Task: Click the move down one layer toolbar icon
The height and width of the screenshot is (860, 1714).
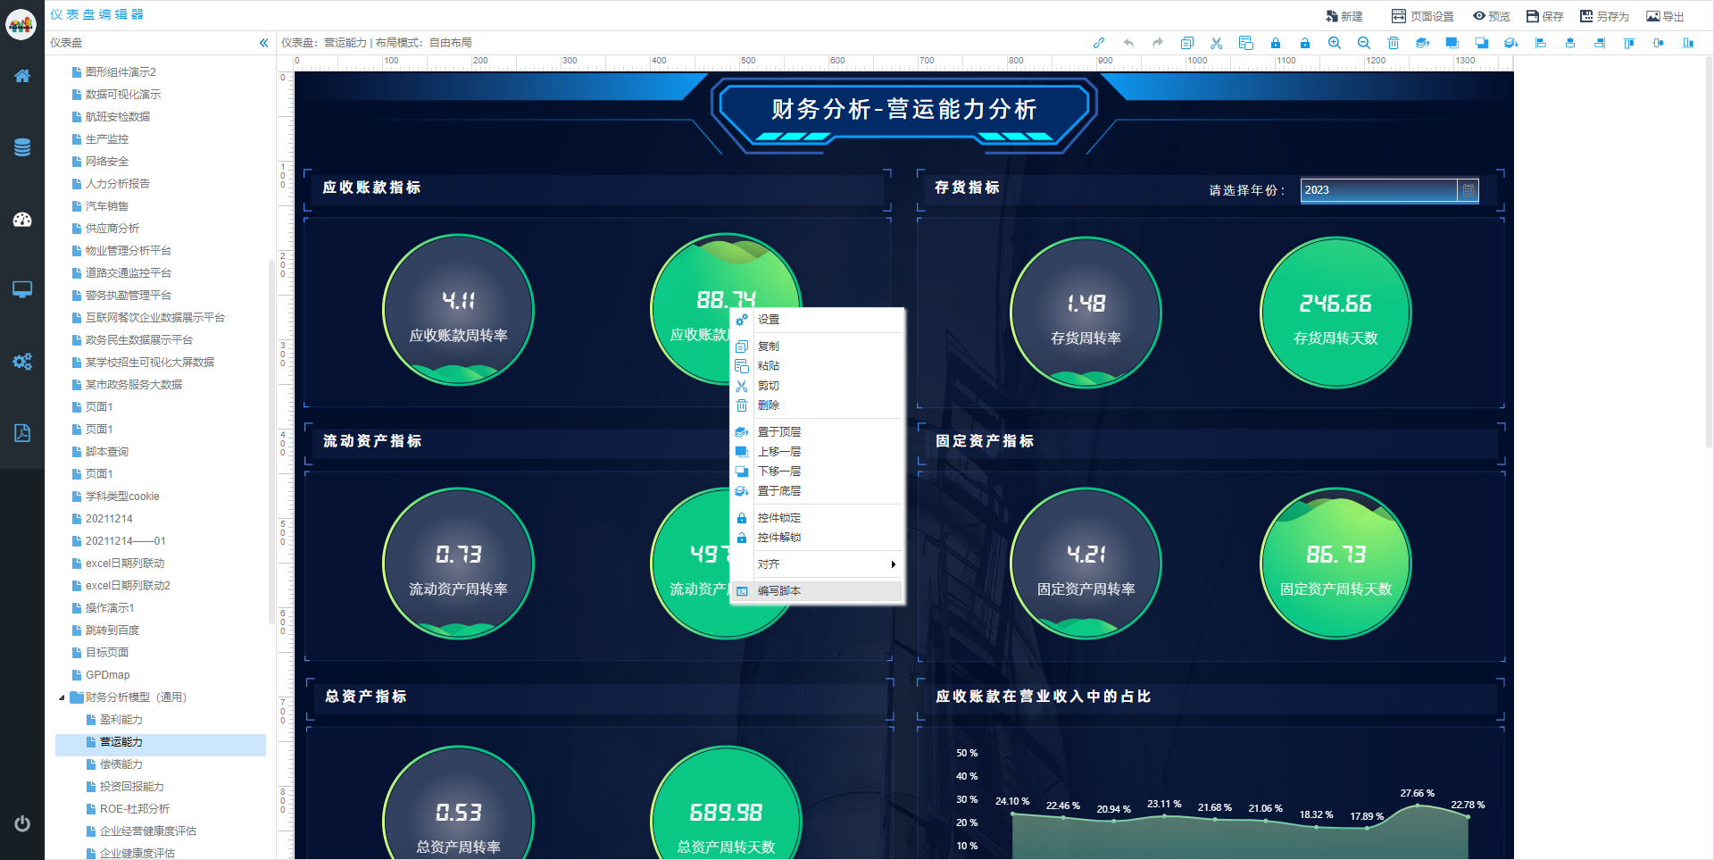Action: 1482,43
